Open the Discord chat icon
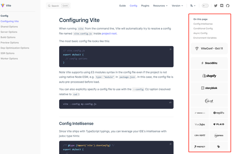Image resolution: width=243 pixels, height=154 pixels. (x=222, y=6)
